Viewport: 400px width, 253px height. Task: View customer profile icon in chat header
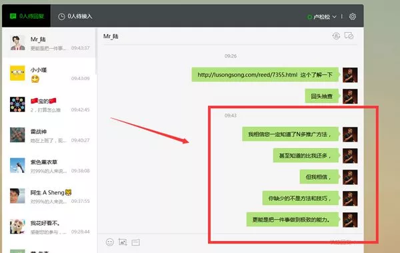tap(336, 36)
